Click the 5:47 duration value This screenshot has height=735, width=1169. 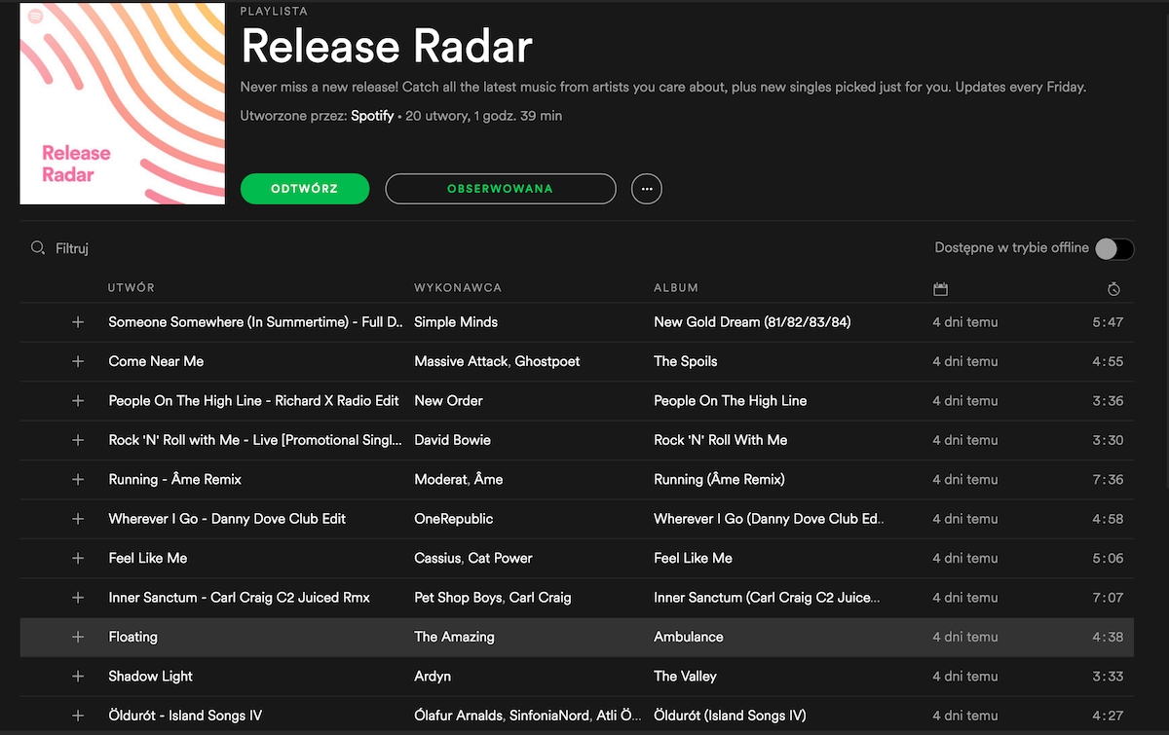[1108, 322]
